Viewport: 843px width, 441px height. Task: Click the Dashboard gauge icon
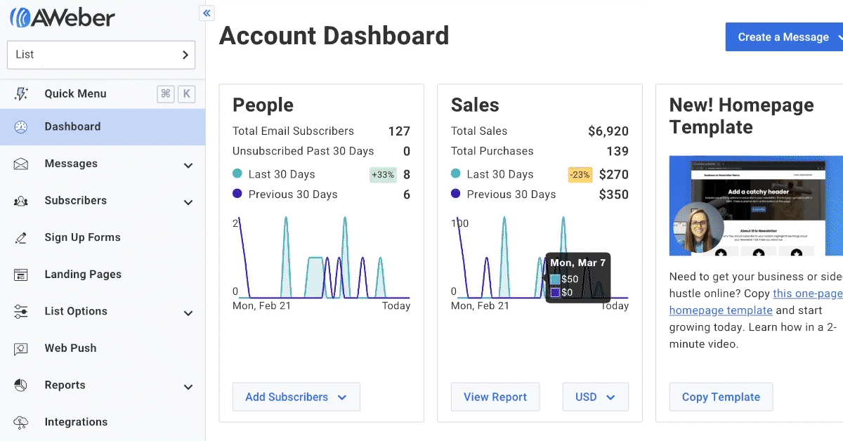pos(21,127)
